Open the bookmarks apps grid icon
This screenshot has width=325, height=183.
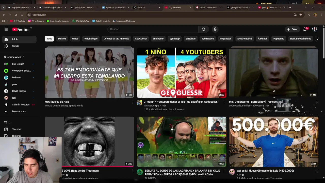click(3, 21)
